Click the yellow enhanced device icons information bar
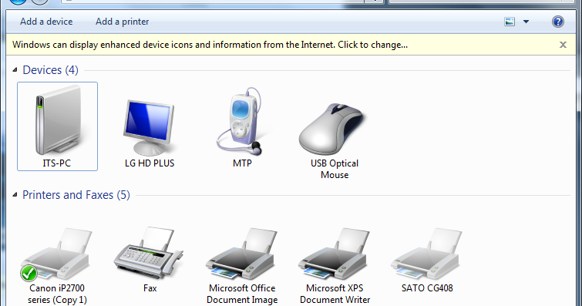 point(291,45)
